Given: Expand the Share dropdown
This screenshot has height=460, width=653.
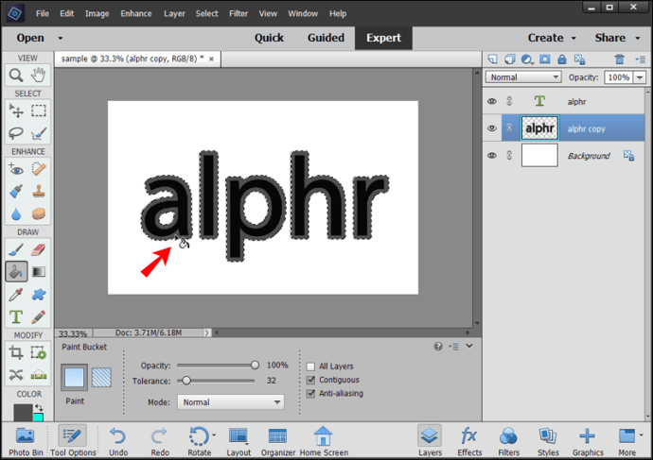Looking at the screenshot, I should click(x=638, y=38).
